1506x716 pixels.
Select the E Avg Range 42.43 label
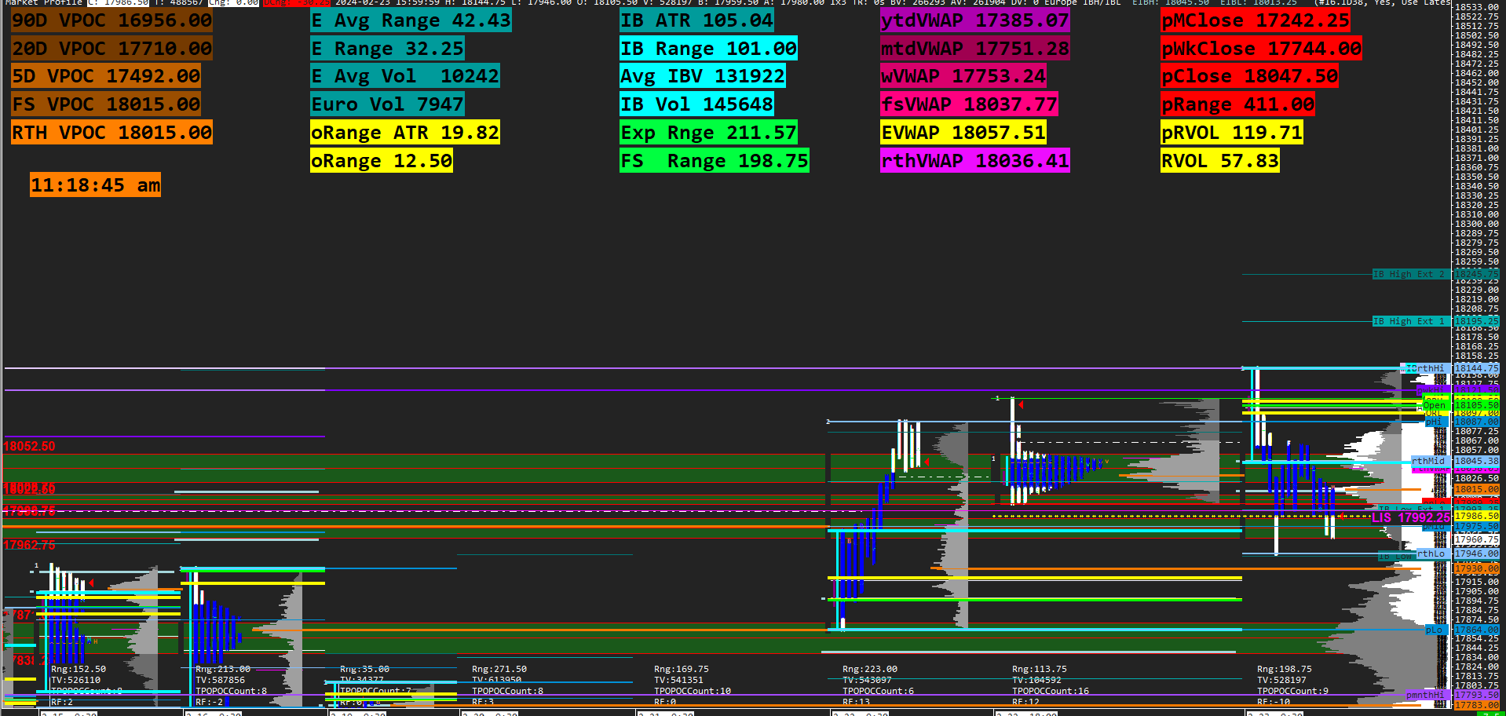[x=411, y=20]
